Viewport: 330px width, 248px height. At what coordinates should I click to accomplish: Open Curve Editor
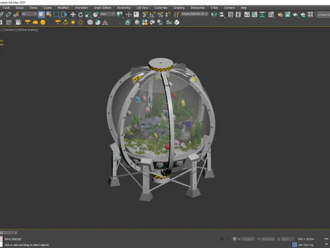(254, 14)
